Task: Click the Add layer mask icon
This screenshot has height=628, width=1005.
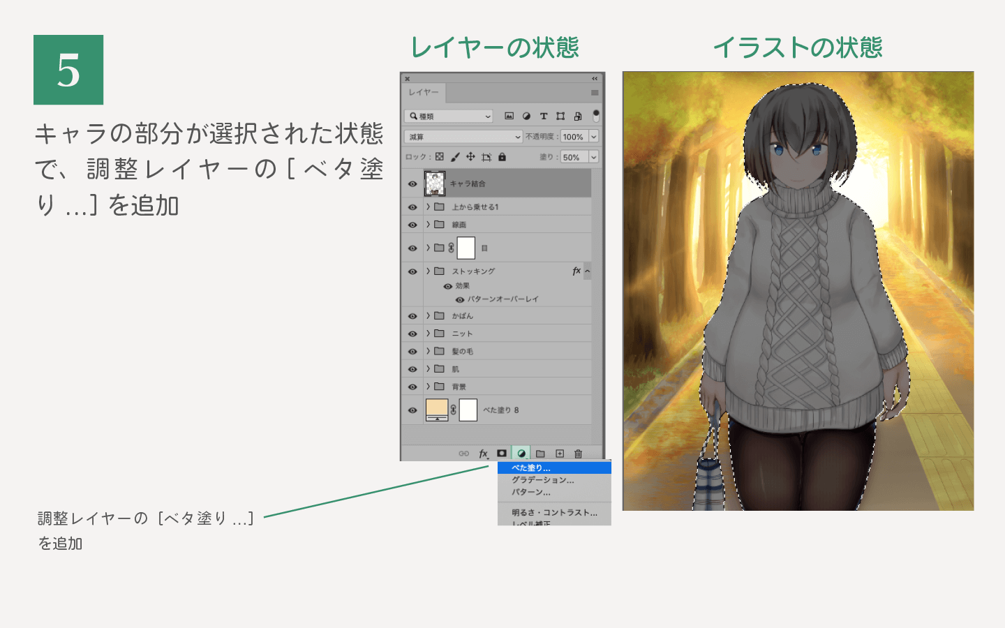Action: [x=502, y=454]
